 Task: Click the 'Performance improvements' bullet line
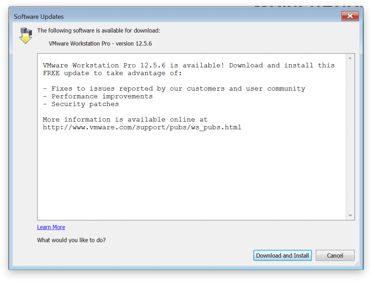98,96
